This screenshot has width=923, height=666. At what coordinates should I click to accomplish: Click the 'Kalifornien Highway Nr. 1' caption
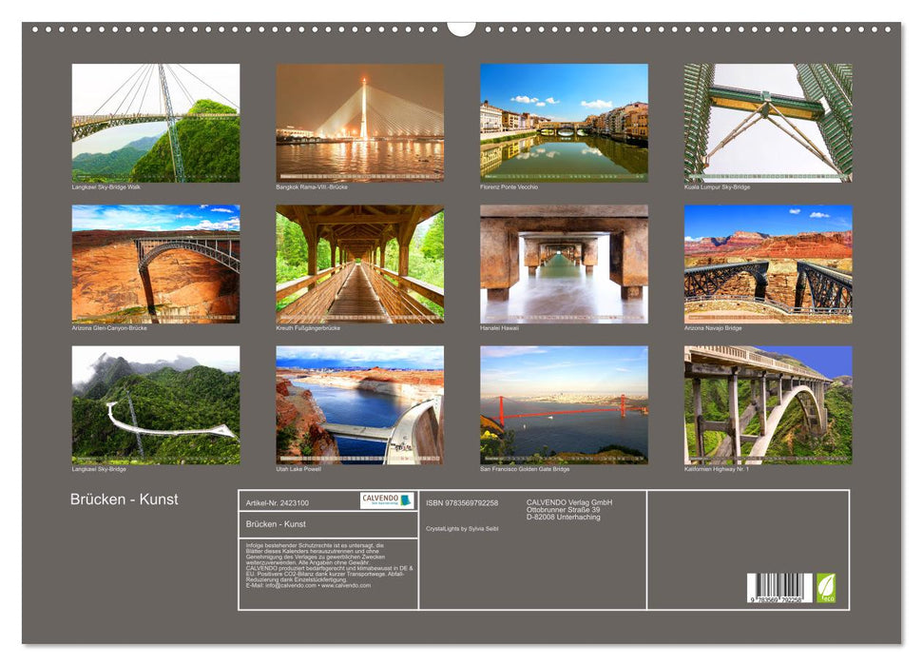[717, 469]
